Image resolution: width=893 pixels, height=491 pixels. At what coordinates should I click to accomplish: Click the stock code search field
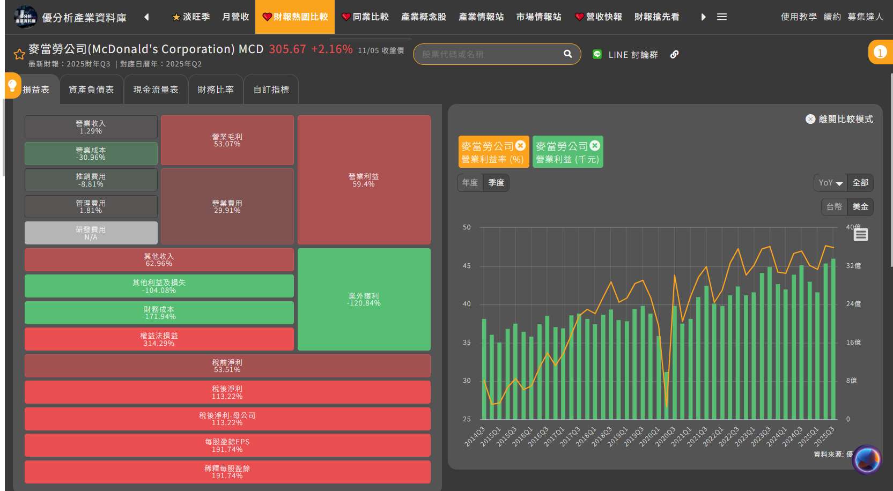pos(488,54)
